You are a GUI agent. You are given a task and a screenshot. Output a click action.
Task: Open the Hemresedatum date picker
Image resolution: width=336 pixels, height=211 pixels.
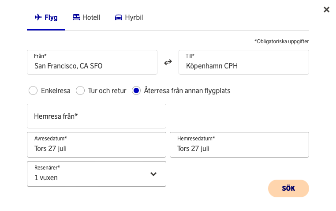click(x=239, y=145)
